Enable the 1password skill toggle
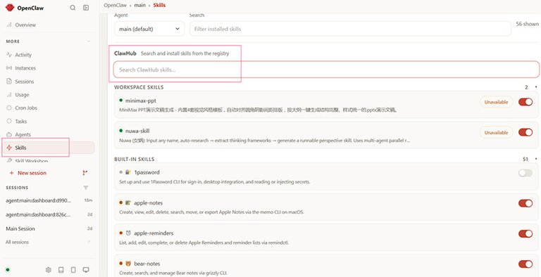The image size is (541, 277). tap(526, 173)
